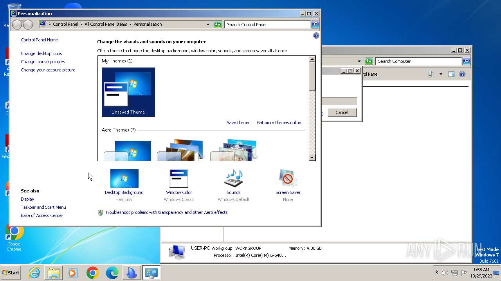Click Change mouse pointers link

43,62
